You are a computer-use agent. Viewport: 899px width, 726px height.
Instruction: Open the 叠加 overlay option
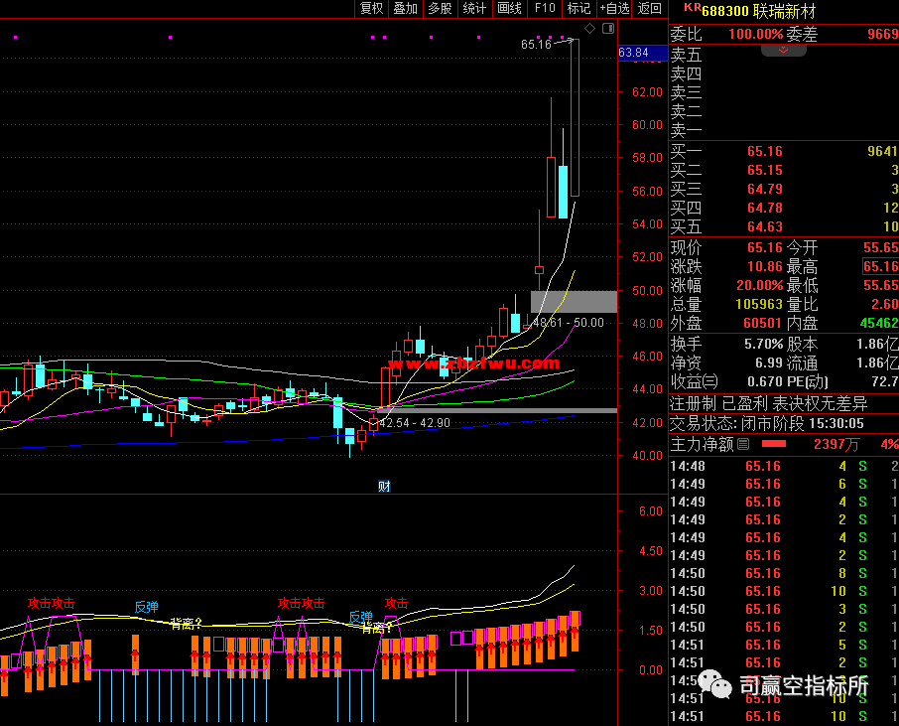tap(405, 9)
